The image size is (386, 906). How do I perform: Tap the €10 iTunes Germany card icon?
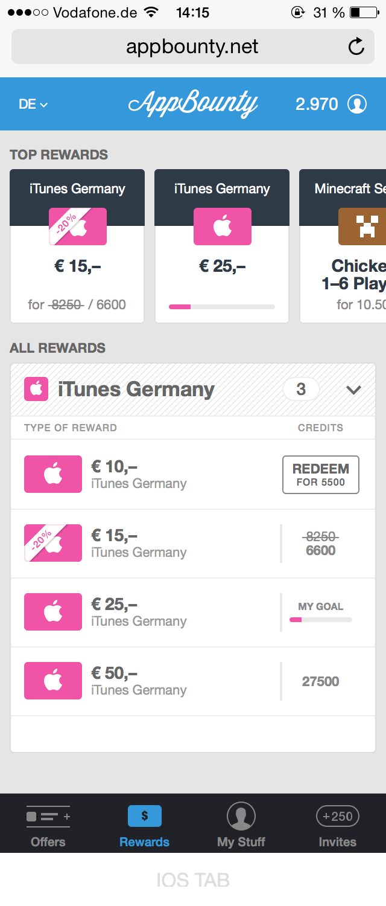coord(53,474)
